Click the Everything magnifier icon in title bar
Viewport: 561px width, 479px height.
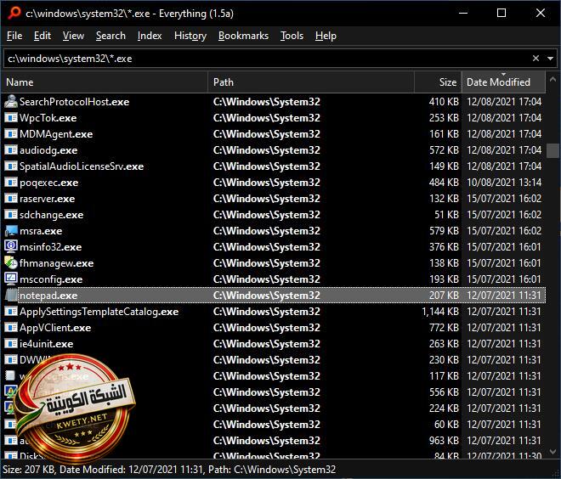12,13
